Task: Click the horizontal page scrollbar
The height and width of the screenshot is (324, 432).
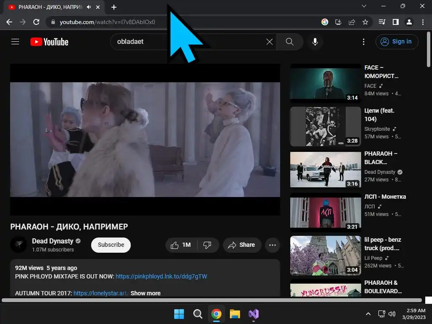Action: (212, 300)
